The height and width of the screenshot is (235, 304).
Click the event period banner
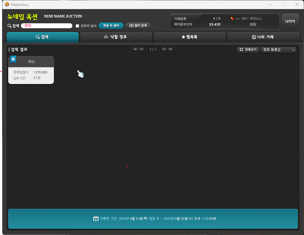153,219
